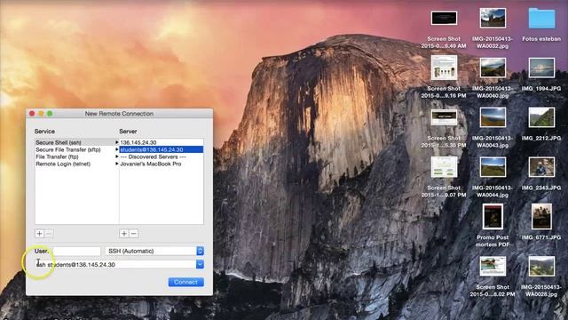Viewport: 568px width, 320px height.
Task: Select IMG_6771.JPG desktop file
Action: pyautogui.click(x=541, y=216)
